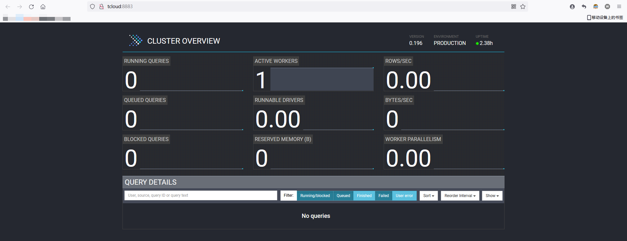The image size is (627, 241).
Task: Toggle the Finished filter
Action: click(364, 196)
